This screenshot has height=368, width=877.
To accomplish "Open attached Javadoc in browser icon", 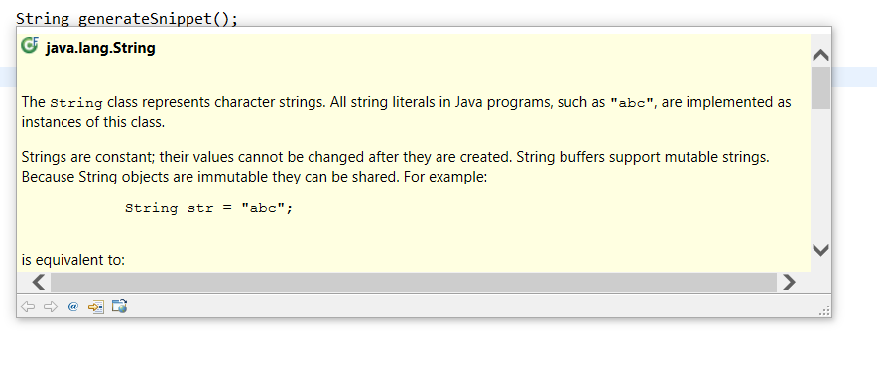I will [x=119, y=306].
